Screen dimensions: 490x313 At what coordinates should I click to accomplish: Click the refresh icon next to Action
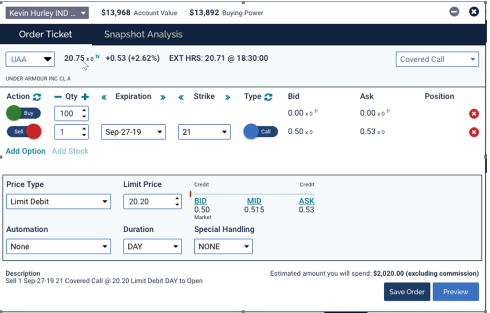click(x=37, y=97)
